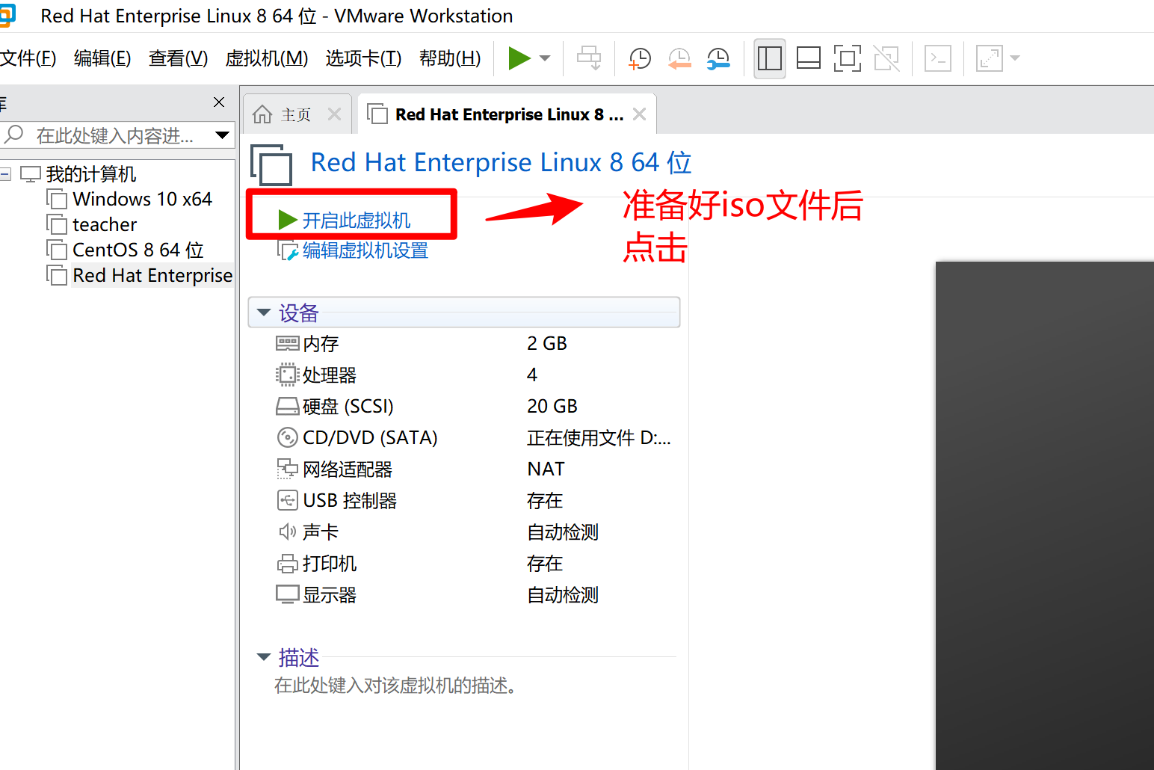Collapse the 描述 description section

coord(264,657)
